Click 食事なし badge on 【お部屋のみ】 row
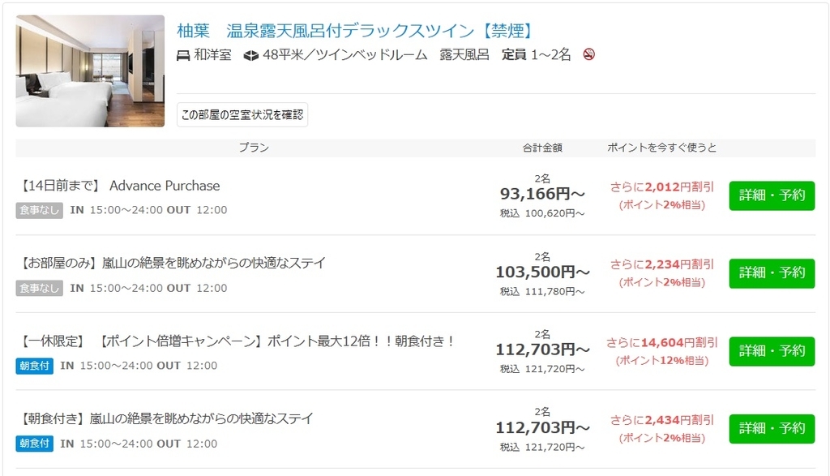Viewport: 830px width, 476px height. tap(39, 288)
